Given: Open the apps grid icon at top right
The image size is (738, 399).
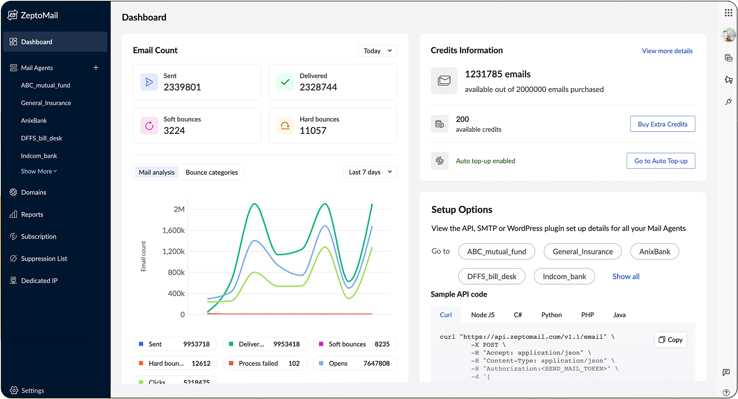Looking at the screenshot, I should tap(728, 13).
